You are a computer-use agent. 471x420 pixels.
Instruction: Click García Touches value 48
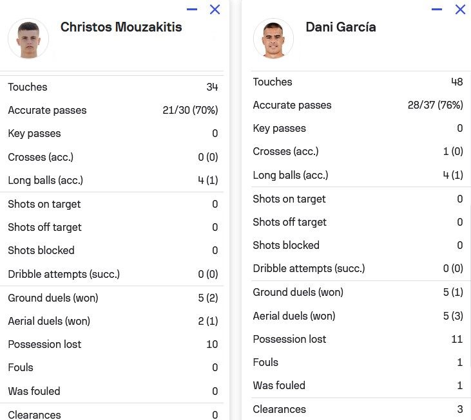tap(457, 82)
